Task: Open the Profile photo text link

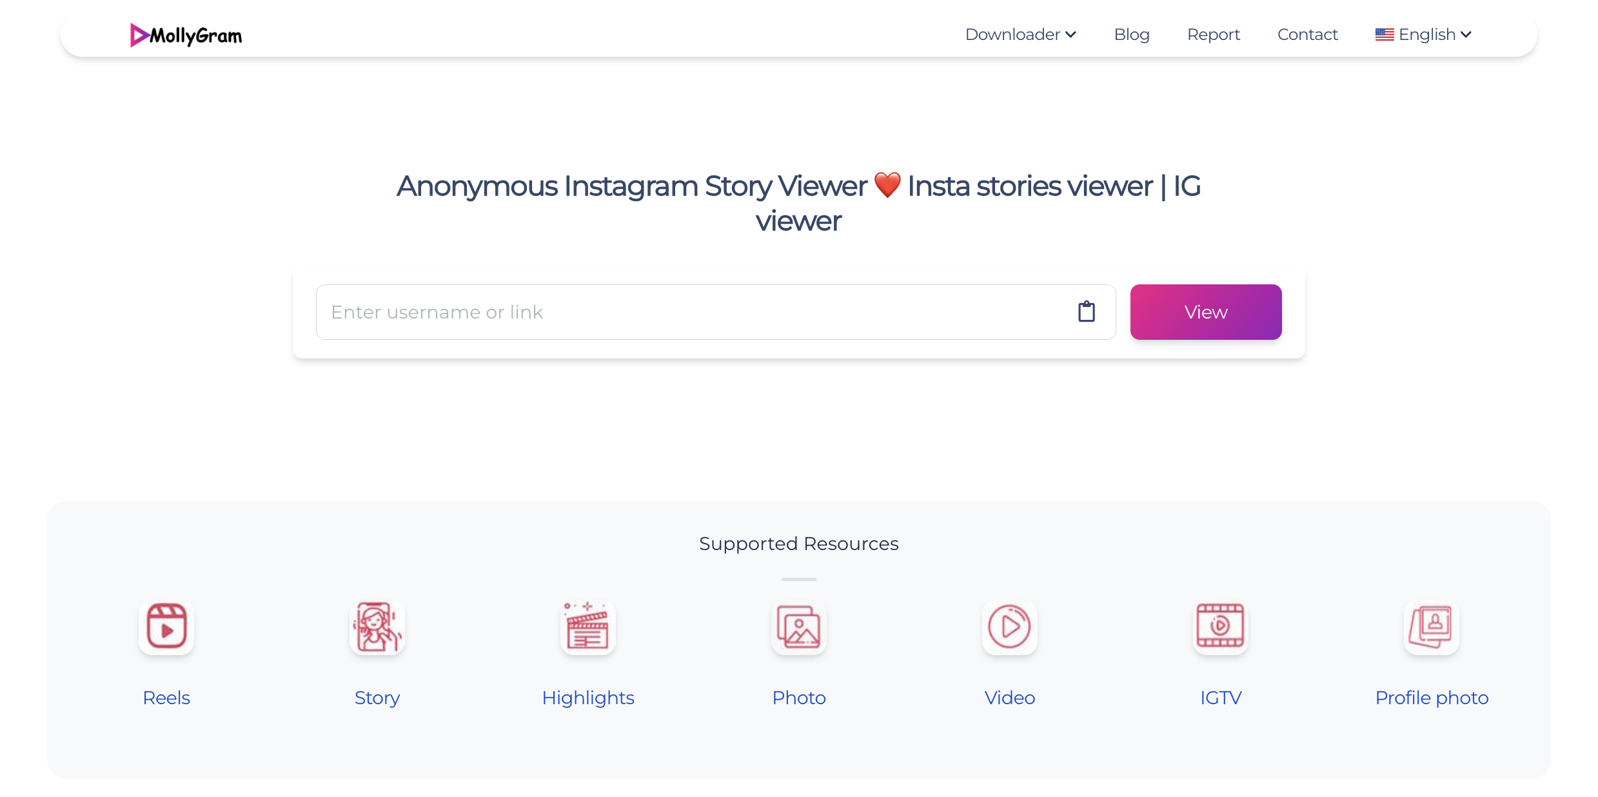Action: point(1432,698)
